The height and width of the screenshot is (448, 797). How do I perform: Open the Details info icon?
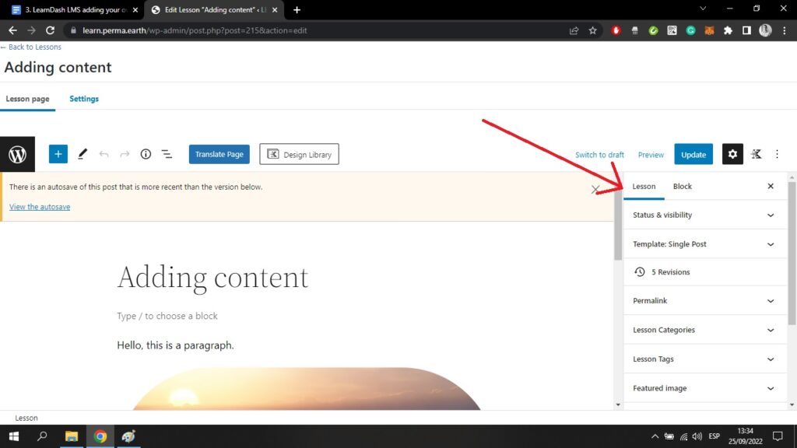(x=146, y=154)
